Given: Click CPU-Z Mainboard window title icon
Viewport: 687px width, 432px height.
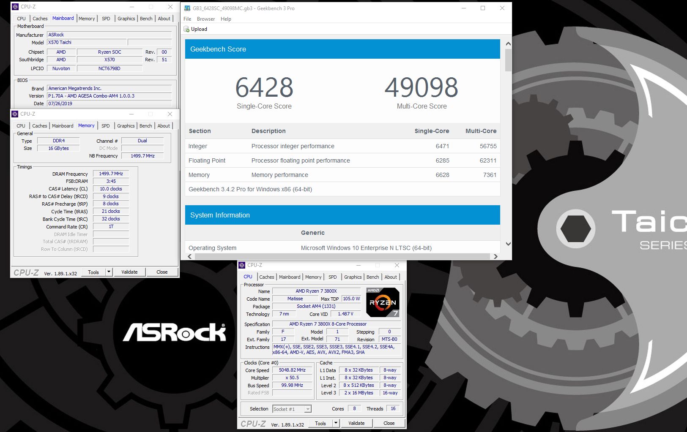Looking at the screenshot, I should click(x=15, y=7).
